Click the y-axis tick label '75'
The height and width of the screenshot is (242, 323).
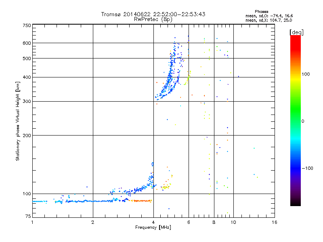click(28, 216)
